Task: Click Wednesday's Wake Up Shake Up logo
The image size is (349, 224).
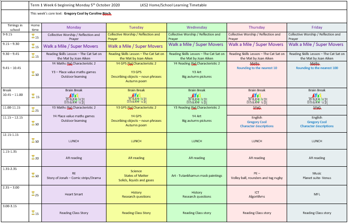Action: [197, 99]
